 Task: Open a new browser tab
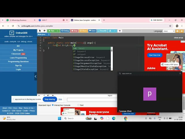point(104,20)
